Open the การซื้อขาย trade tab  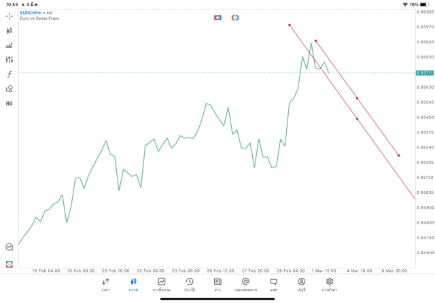161,285
